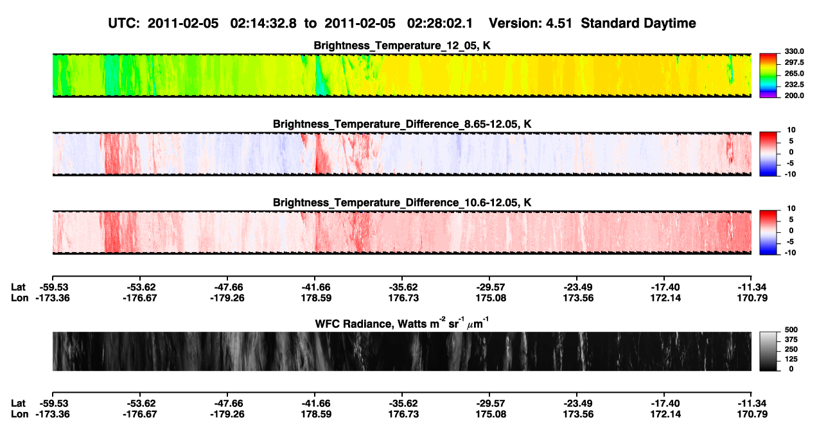
Task: Click the red-blue colorbar of the 8.65-12.05 panel
Action: click(769, 153)
